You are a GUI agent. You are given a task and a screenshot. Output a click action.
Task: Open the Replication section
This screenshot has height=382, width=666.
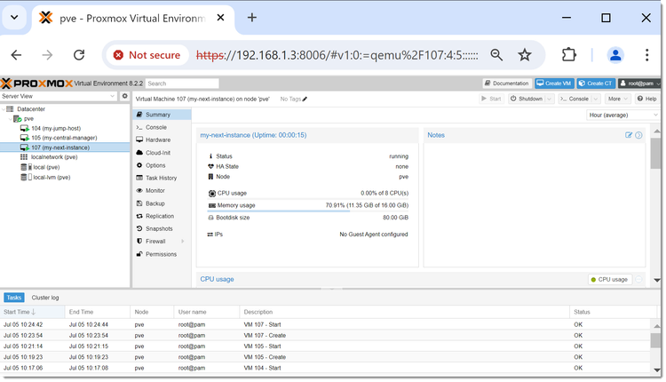coord(162,216)
